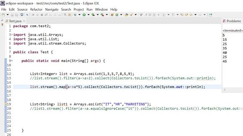
Task: Click the Step Over icon
Action: tap(55, 15)
